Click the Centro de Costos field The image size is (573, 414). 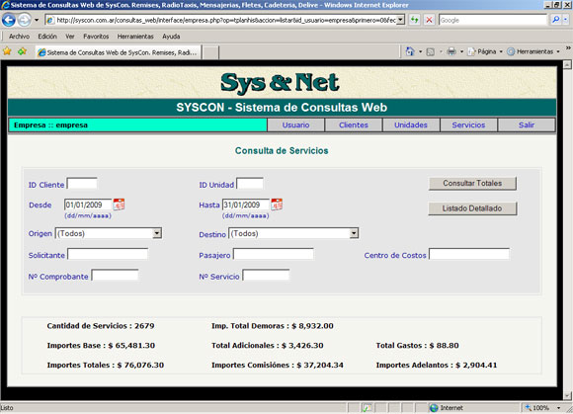pos(469,254)
